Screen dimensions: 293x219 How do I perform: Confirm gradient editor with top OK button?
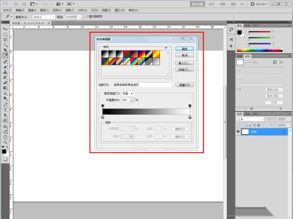pos(185,49)
